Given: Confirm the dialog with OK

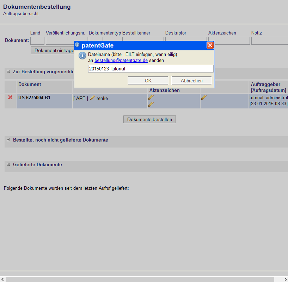Looking at the screenshot, I should [148, 81].
